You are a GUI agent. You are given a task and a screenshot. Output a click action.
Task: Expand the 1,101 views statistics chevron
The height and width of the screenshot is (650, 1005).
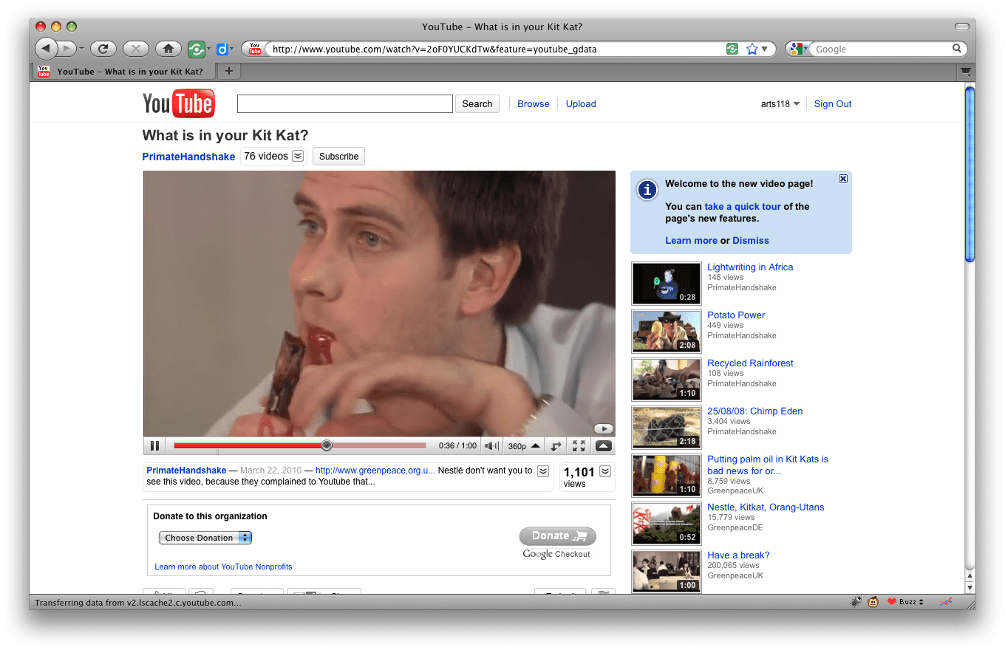(x=604, y=471)
